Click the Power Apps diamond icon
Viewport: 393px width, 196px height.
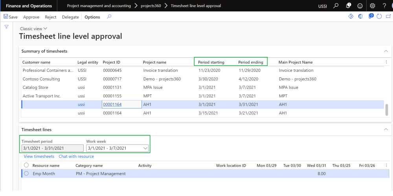pyautogui.click(x=351, y=16)
